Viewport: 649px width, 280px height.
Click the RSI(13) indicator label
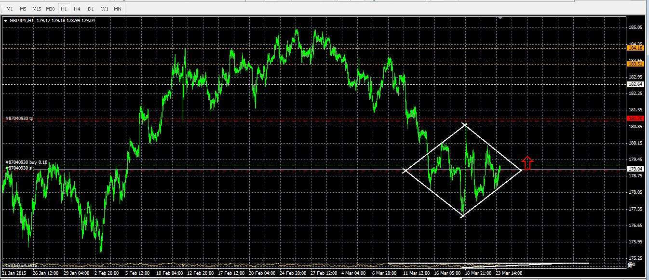pyautogui.click(x=21, y=265)
